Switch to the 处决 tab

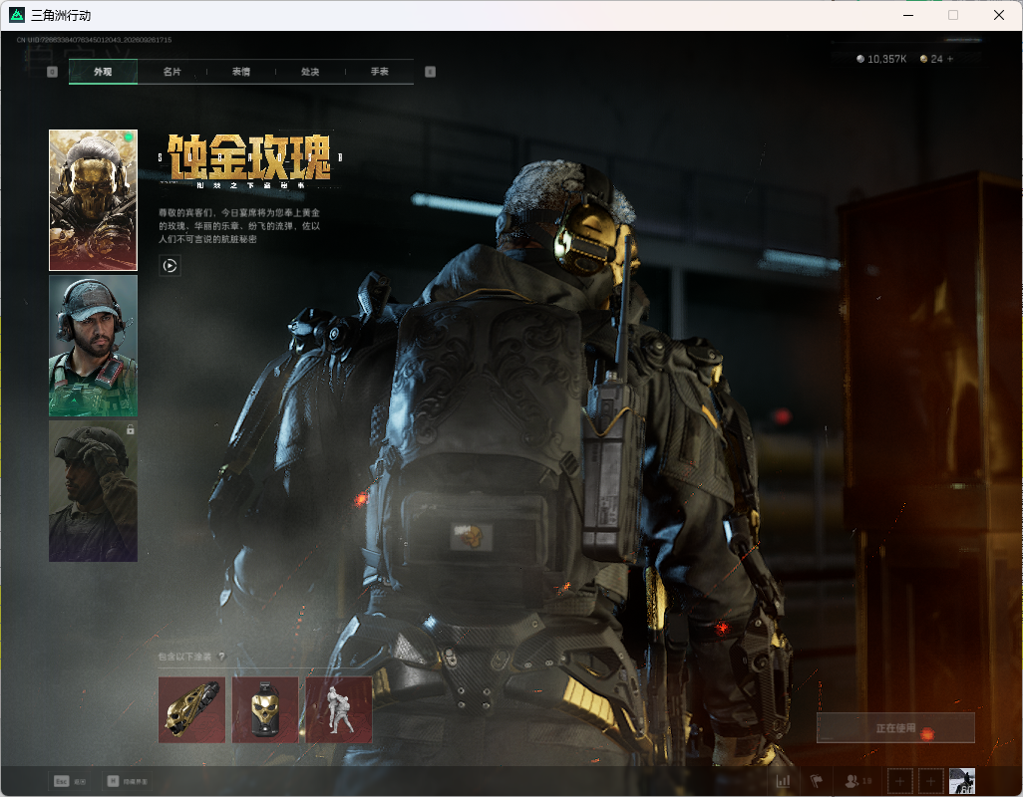(x=310, y=72)
